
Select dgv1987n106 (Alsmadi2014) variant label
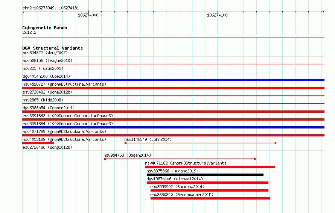point(175,179)
